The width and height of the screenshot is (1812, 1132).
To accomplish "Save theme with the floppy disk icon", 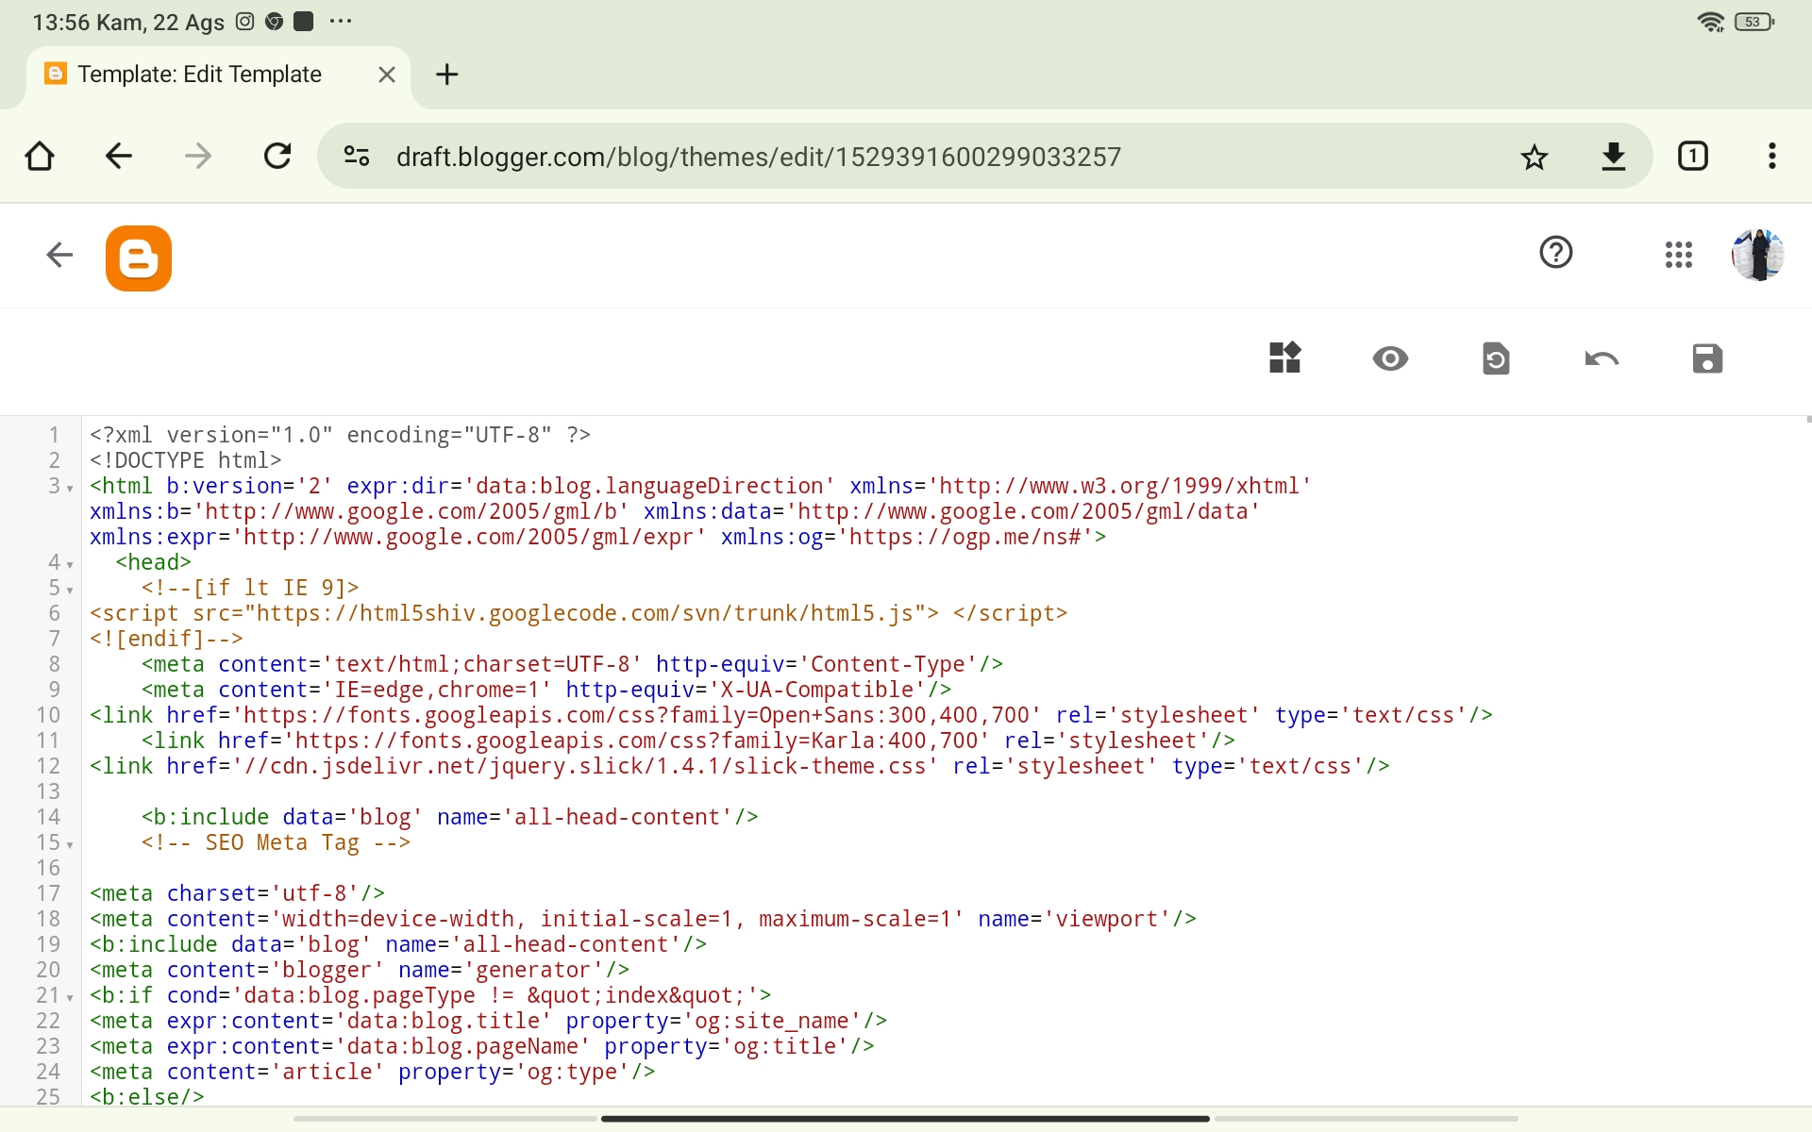I will pos(1707,358).
